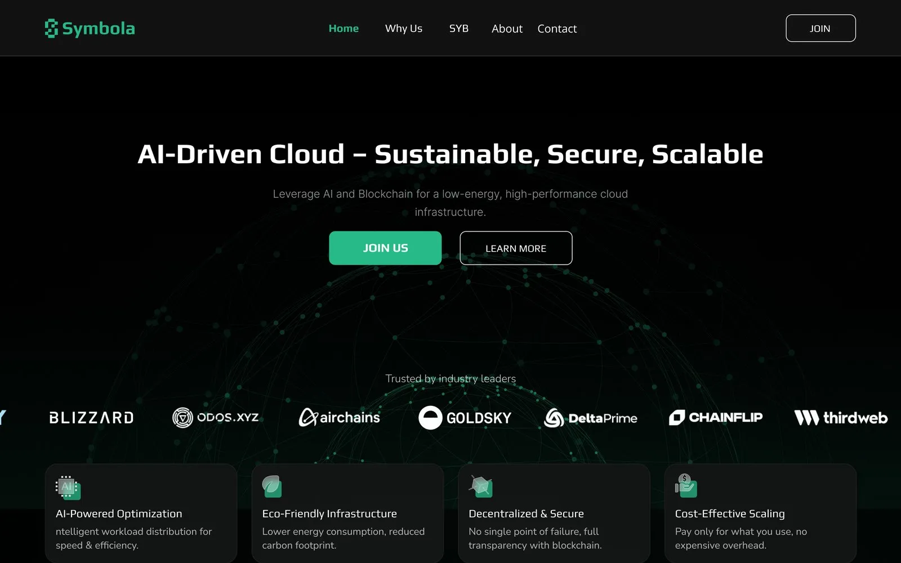Click the AI-Driven Cloud main headline

point(450,154)
